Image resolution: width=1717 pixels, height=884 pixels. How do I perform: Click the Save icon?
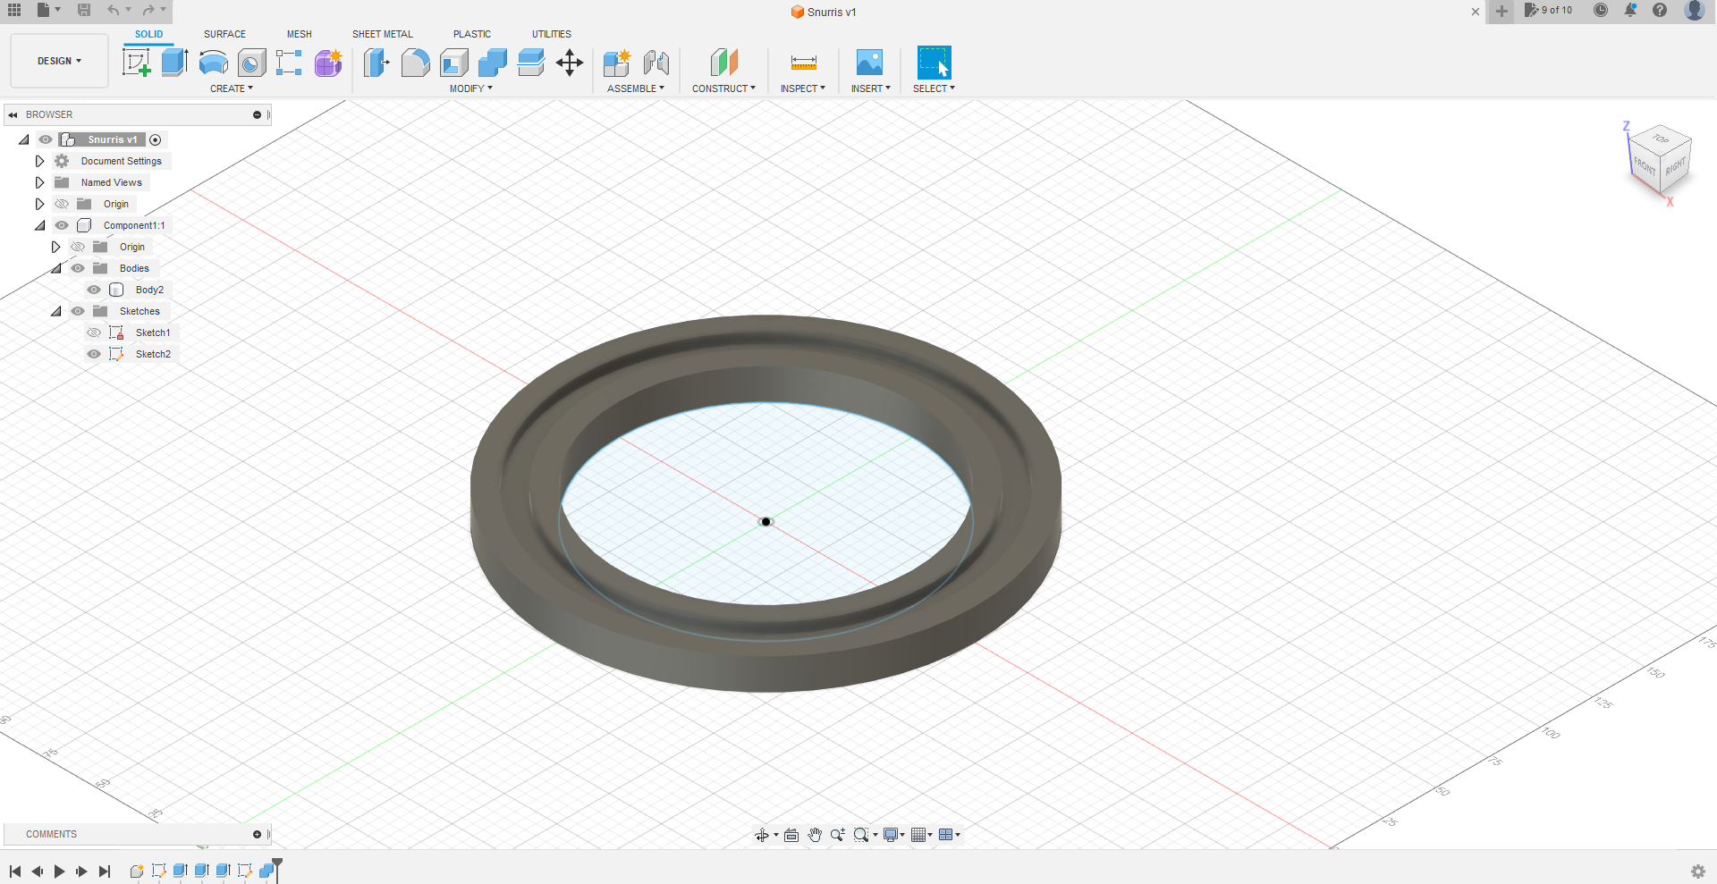(84, 10)
